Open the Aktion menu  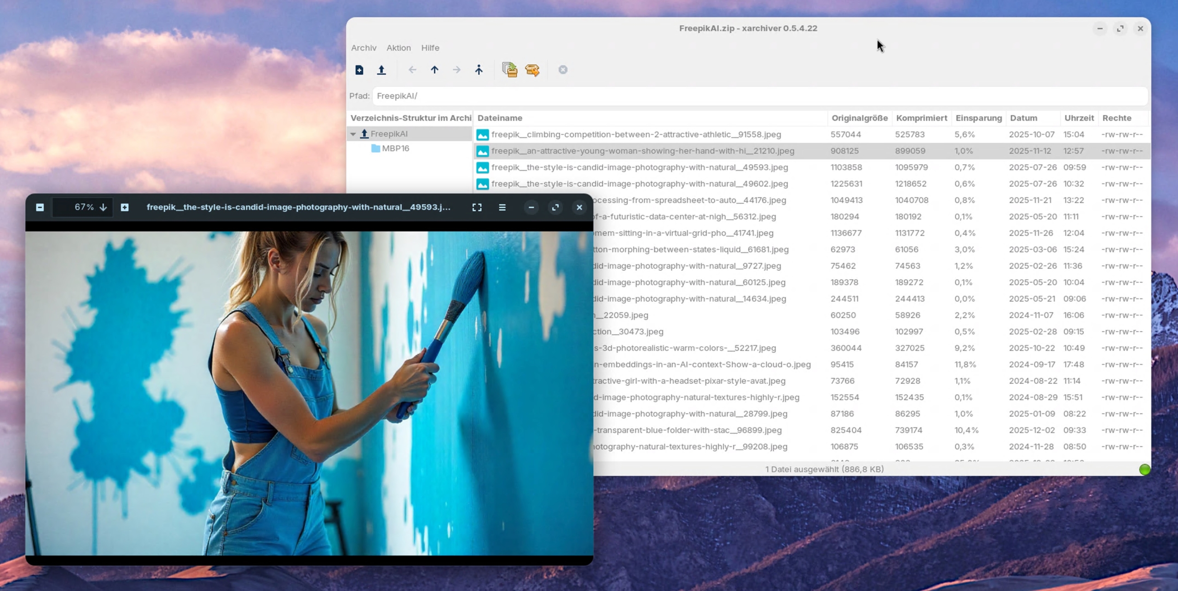point(398,48)
